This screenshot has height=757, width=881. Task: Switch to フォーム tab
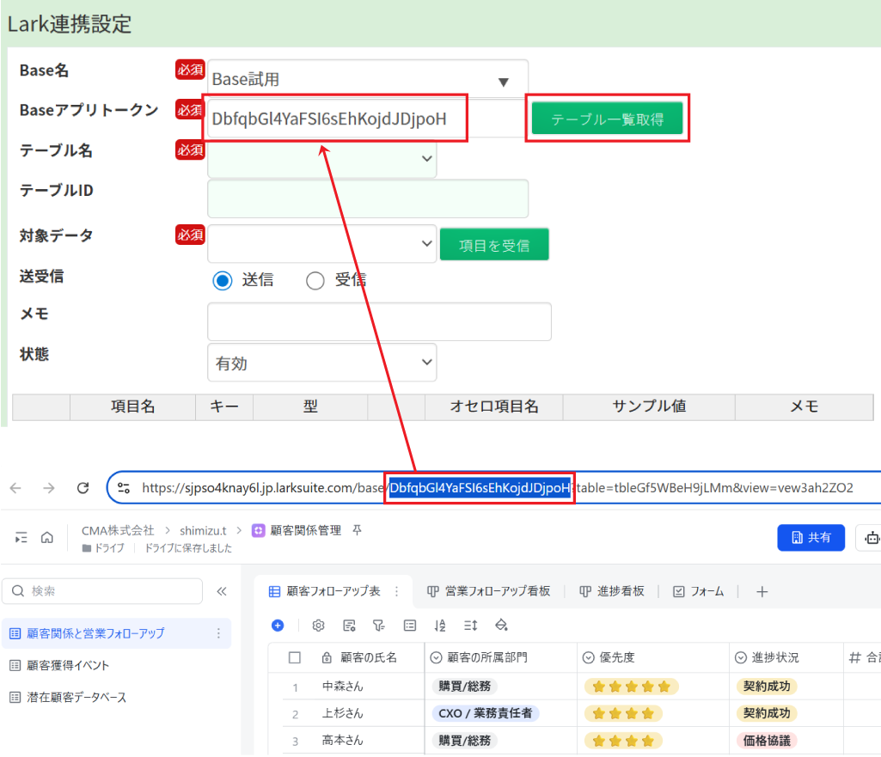click(x=699, y=591)
